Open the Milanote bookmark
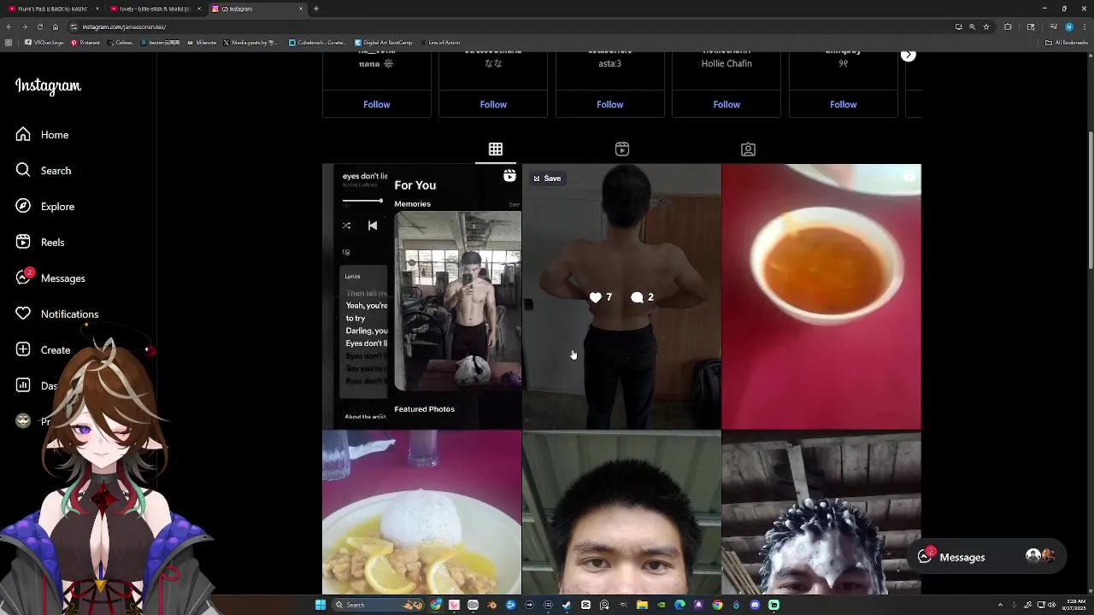The image size is (1094, 615). click(202, 42)
